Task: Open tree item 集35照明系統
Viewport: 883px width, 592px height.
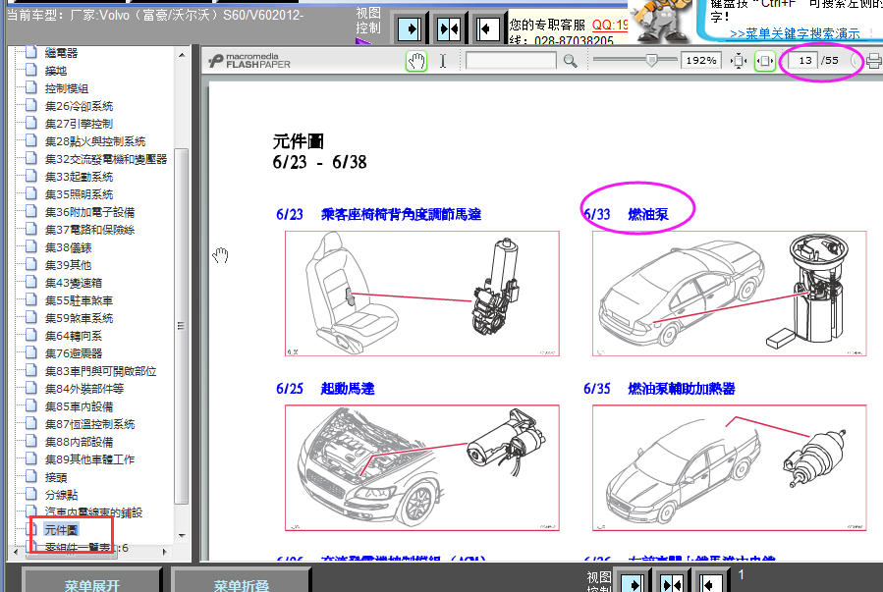Action: (x=79, y=194)
